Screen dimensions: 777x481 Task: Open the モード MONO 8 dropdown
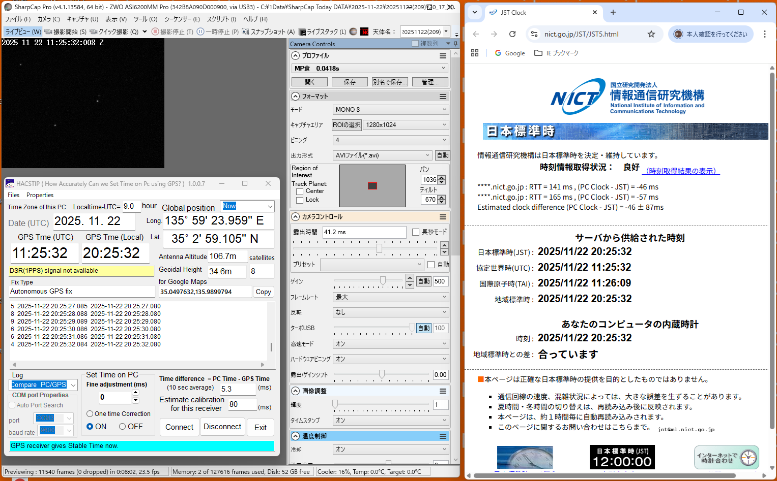coord(390,110)
